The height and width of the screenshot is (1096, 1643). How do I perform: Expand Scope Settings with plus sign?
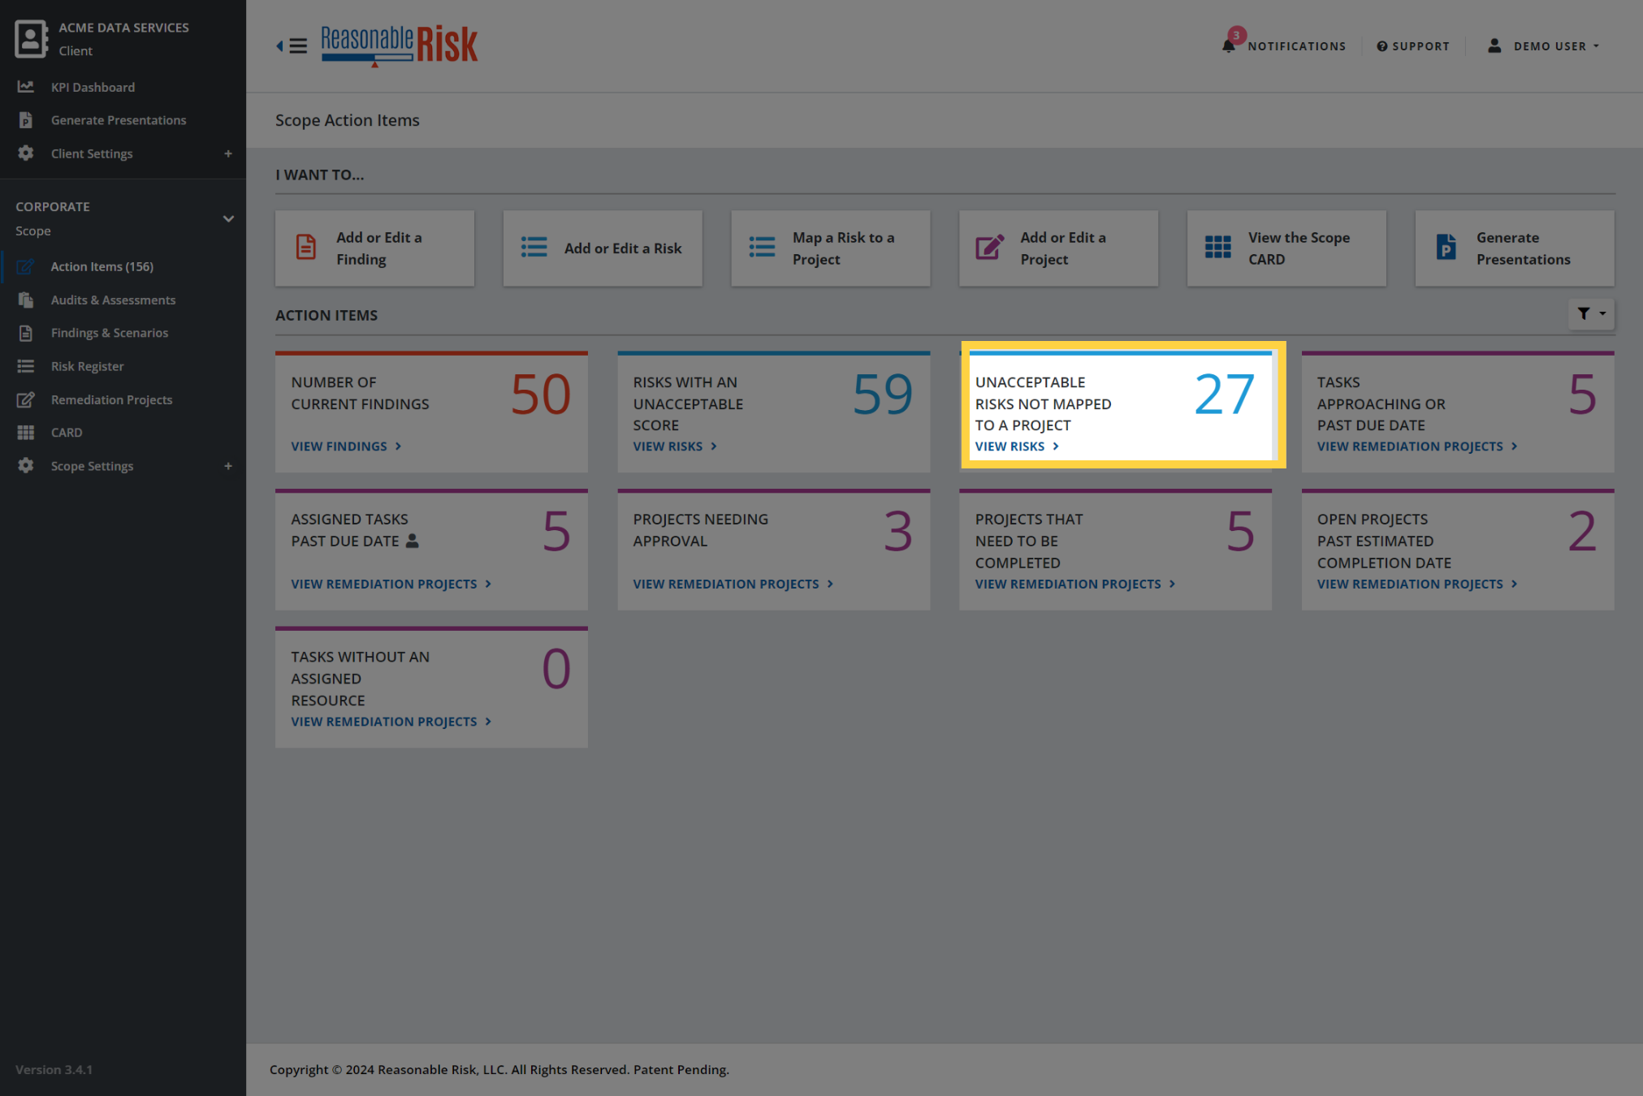[x=228, y=466]
